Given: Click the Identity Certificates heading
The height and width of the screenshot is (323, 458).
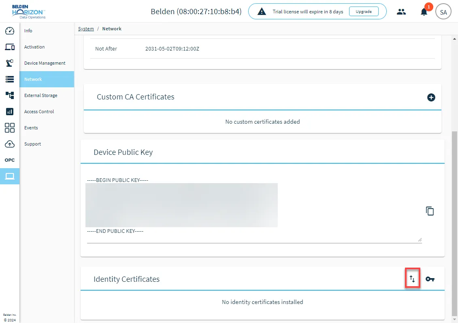Looking at the screenshot, I should pos(126,279).
